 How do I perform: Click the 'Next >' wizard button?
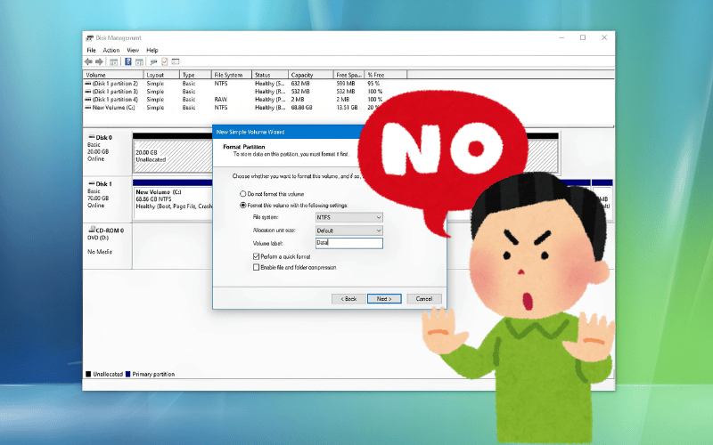(x=384, y=299)
